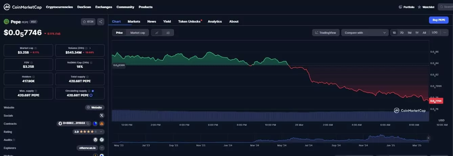Open Watchlist from the header

click(426, 7)
